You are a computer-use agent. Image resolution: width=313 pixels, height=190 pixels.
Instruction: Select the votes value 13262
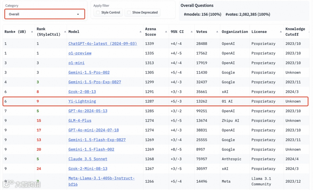click(x=202, y=101)
